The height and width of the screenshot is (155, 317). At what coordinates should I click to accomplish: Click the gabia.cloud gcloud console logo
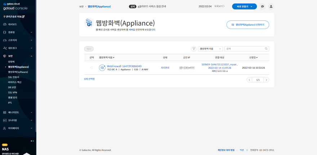pyautogui.click(x=15, y=6)
